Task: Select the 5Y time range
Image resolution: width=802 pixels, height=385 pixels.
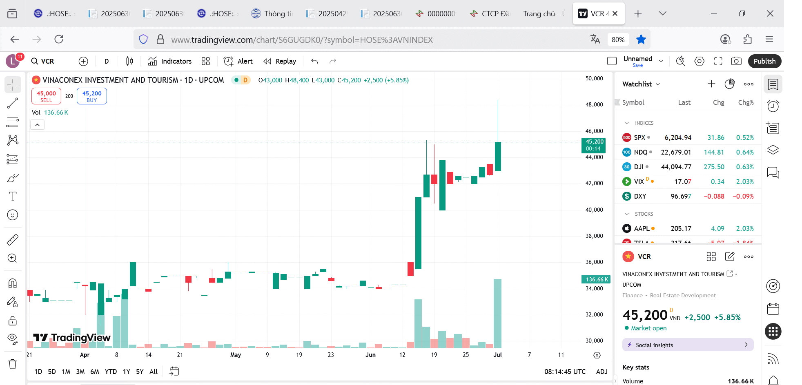Action: (139, 372)
